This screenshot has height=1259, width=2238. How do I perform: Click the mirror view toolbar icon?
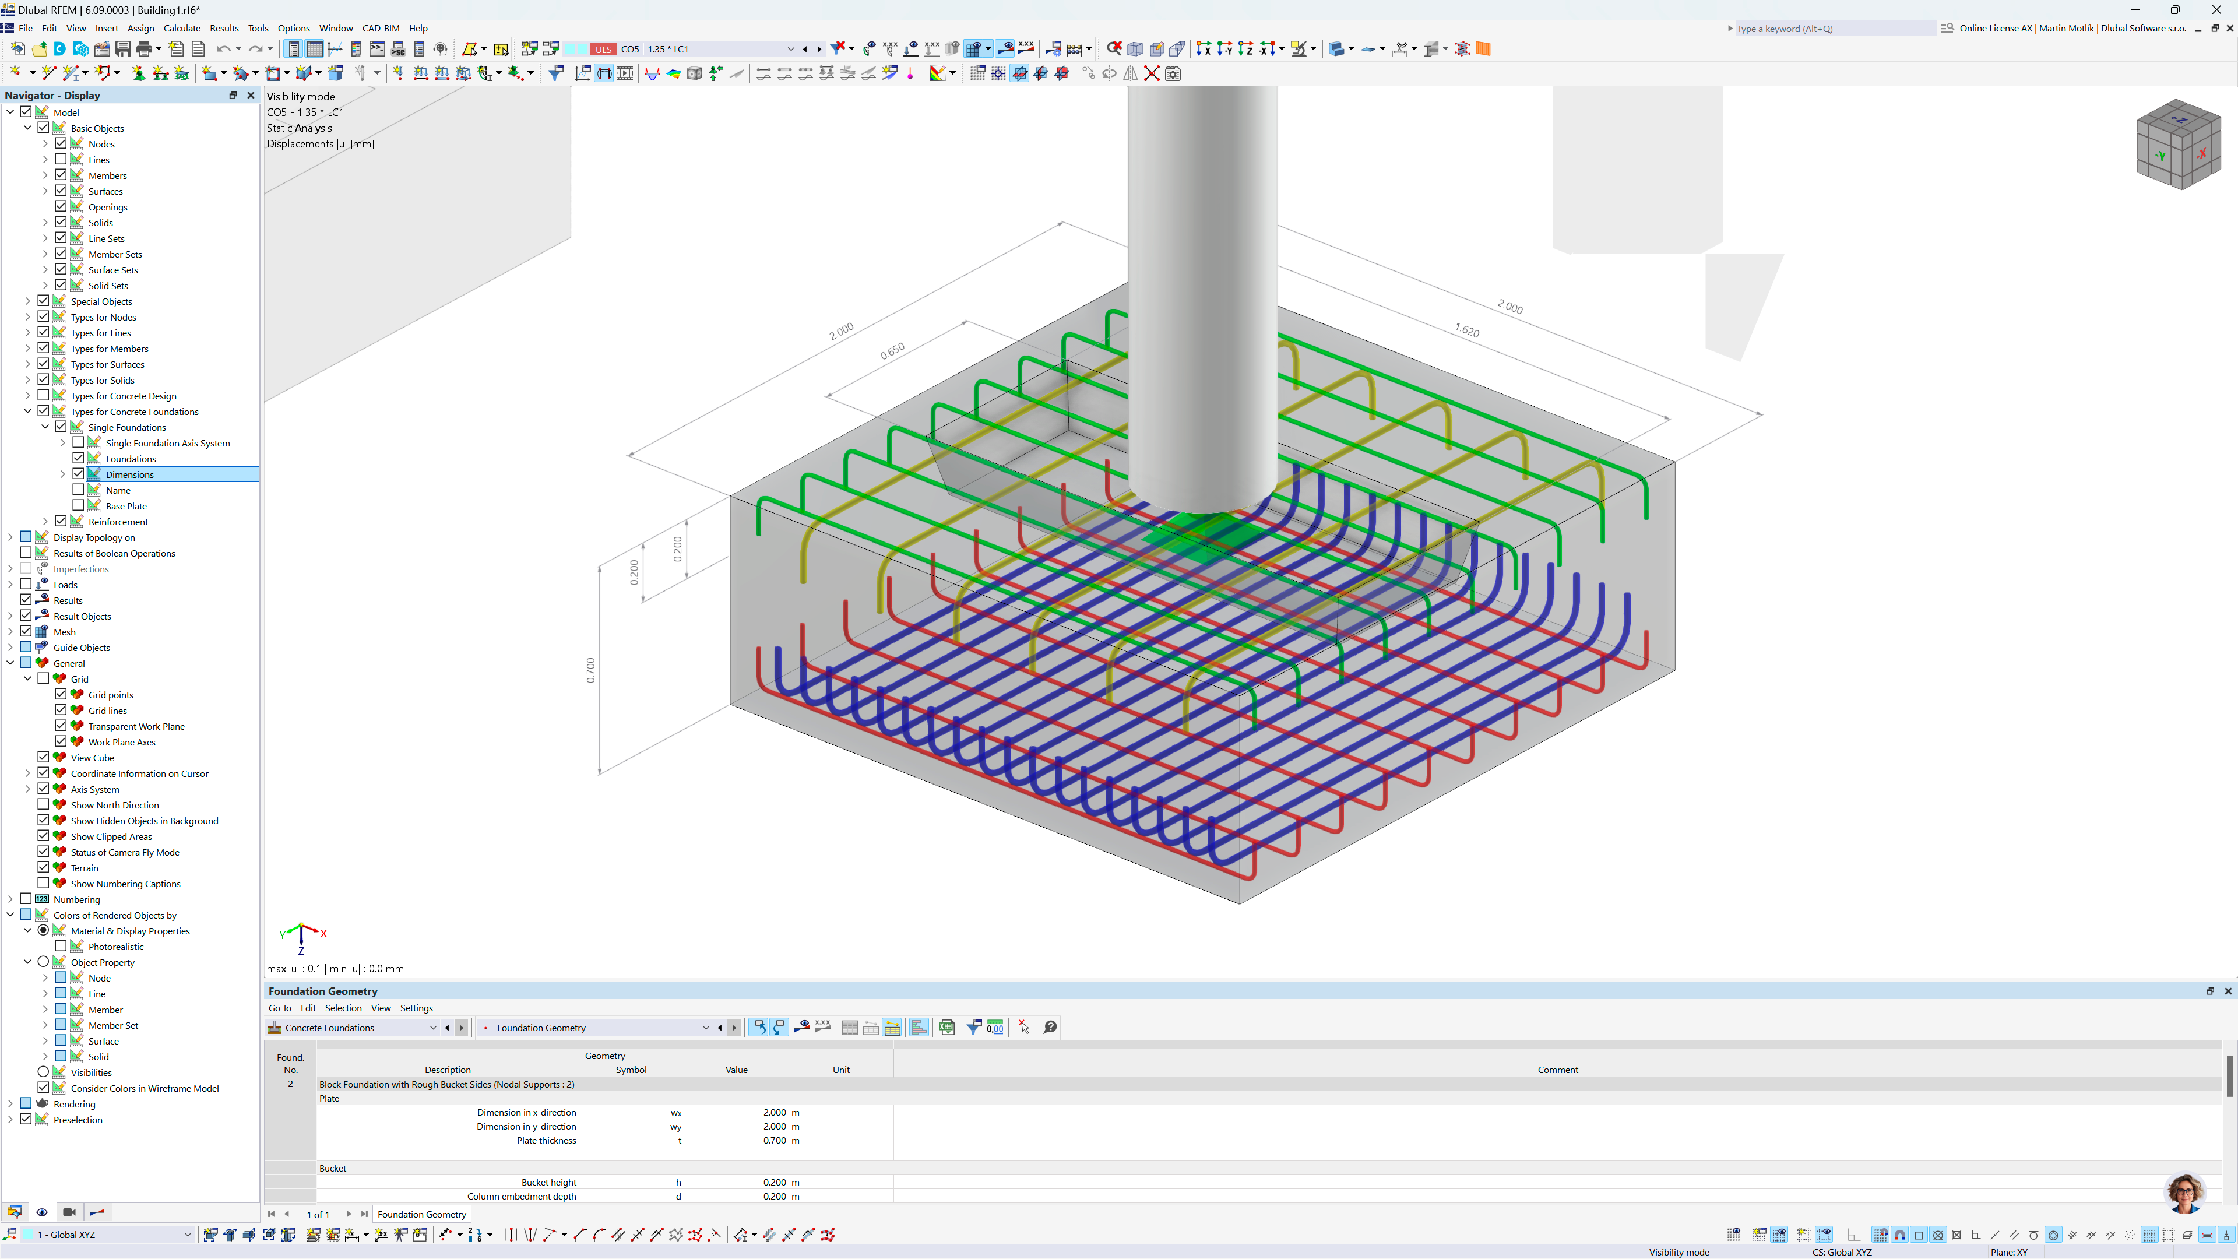tap(1130, 74)
